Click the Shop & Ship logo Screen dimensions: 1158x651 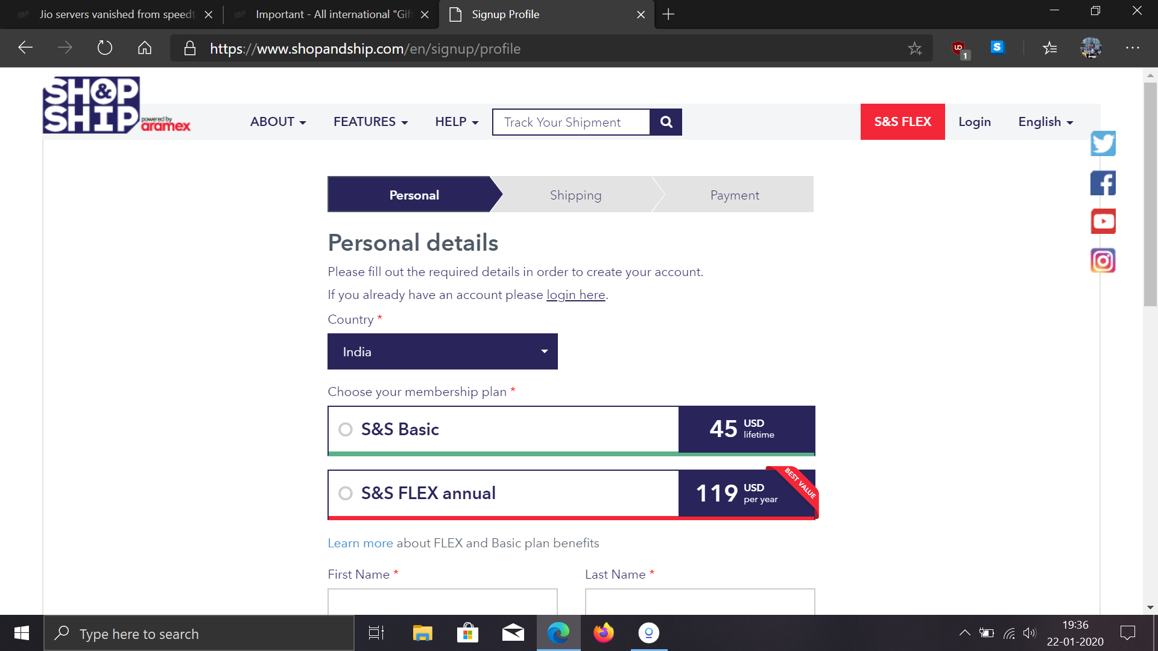pyautogui.click(x=92, y=105)
